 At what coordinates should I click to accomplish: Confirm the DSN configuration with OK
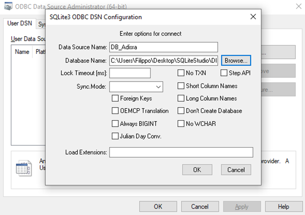point(197,170)
